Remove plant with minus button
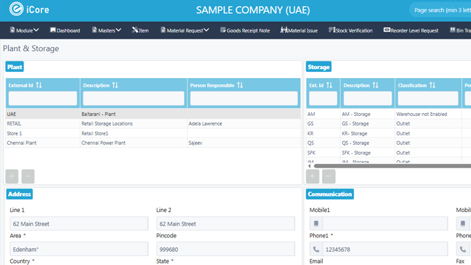 pyautogui.click(x=28, y=177)
